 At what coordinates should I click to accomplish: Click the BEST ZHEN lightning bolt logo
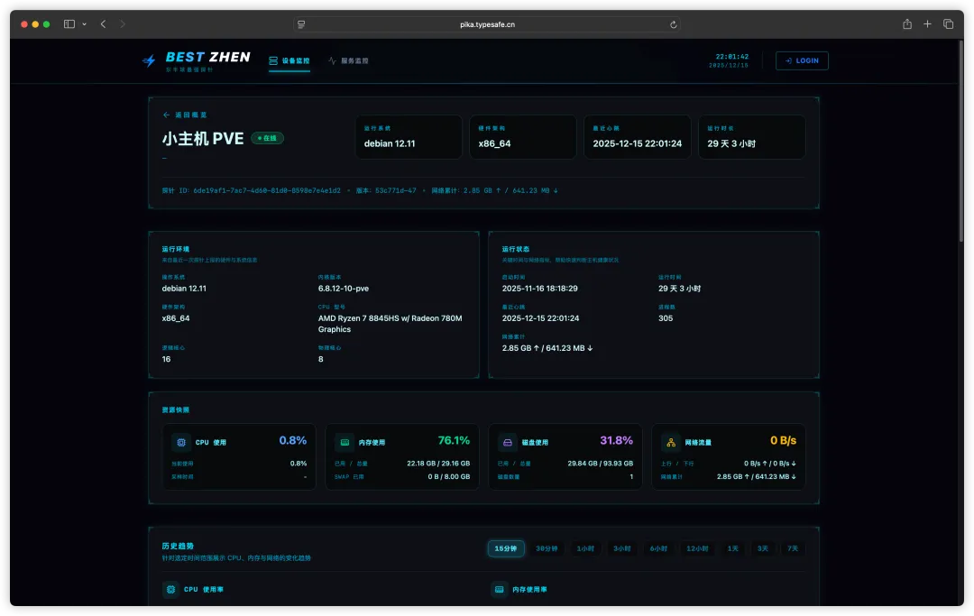pos(149,60)
